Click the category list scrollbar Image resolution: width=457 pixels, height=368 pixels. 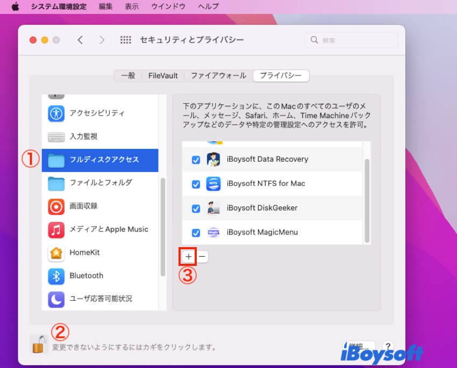coord(162,227)
